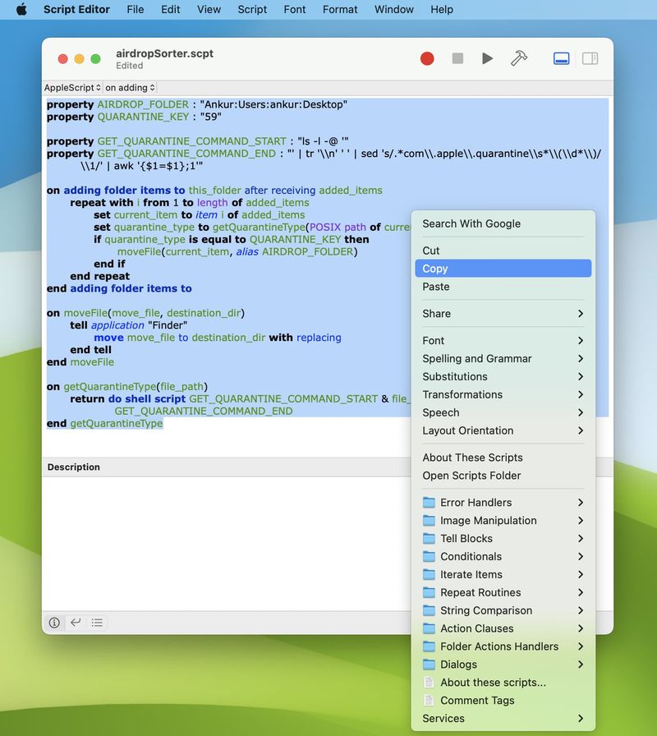Select the About these scripts... document
Viewport: 657px width, 736px height.
point(503,683)
